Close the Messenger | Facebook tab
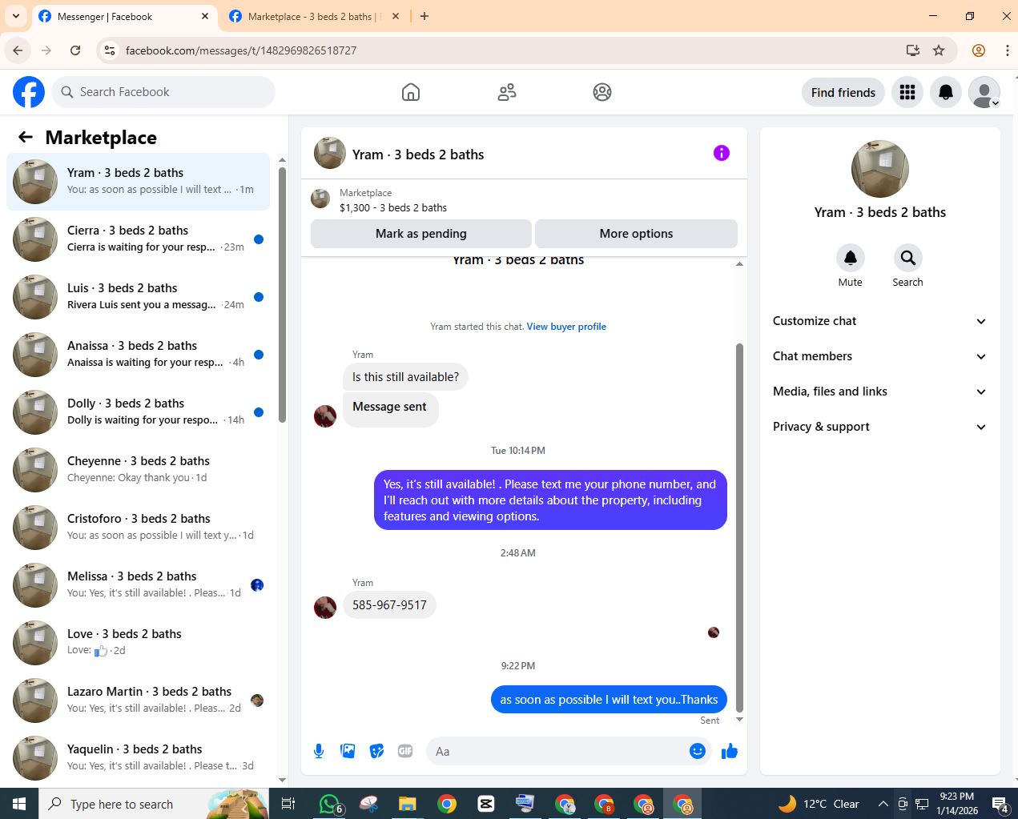 (205, 16)
